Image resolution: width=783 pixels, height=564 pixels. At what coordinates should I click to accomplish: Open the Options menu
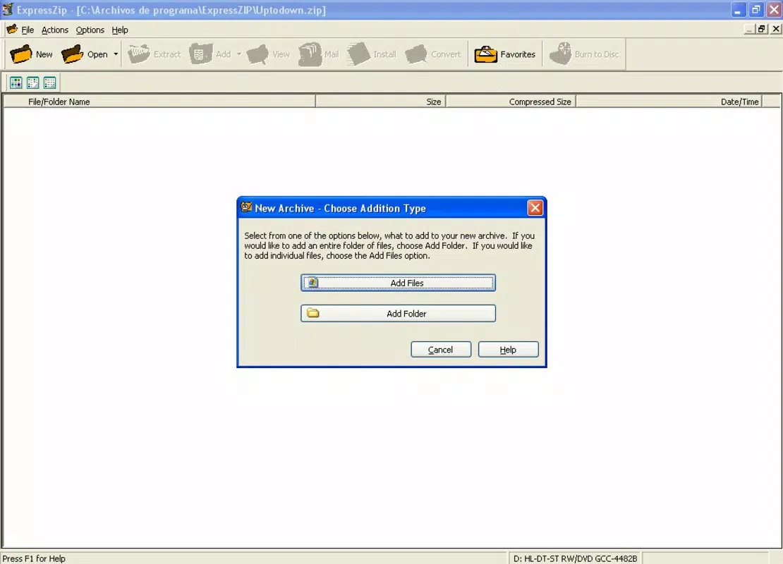point(90,30)
